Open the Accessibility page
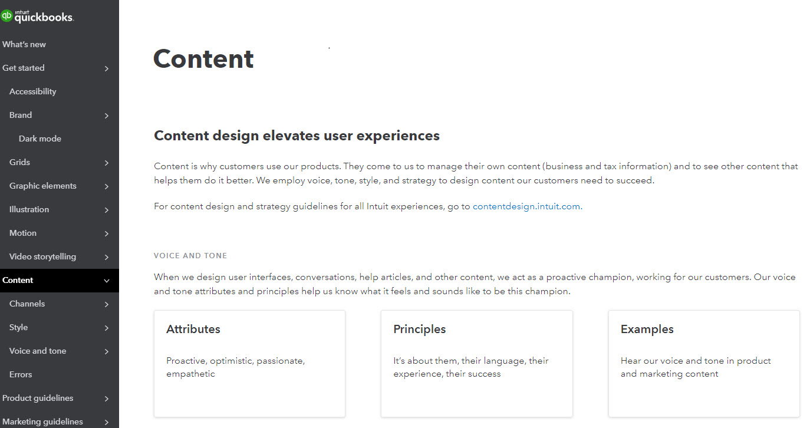Image resolution: width=807 pixels, height=428 pixels. pyautogui.click(x=32, y=91)
